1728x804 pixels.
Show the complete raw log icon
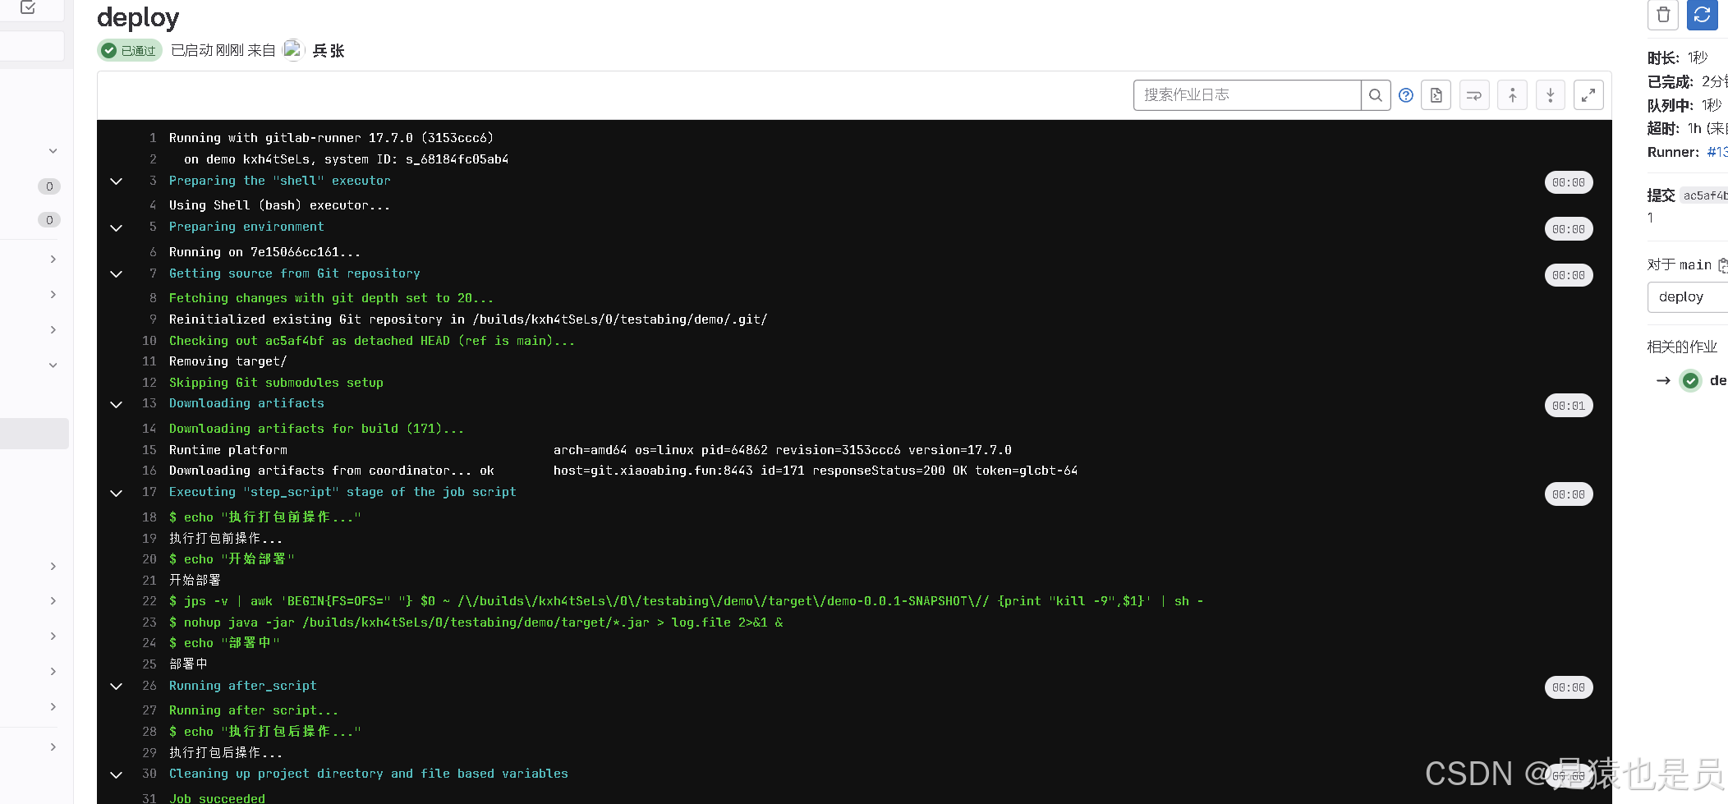[1436, 95]
